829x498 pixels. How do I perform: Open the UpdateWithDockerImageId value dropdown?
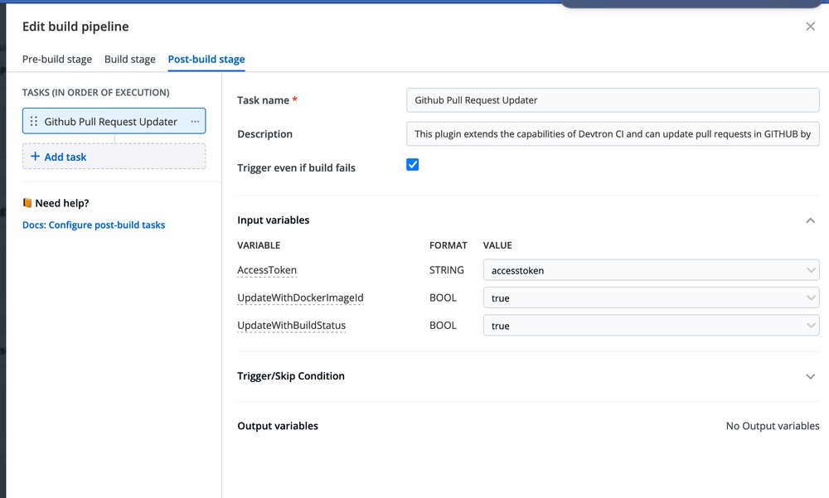pos(810,297)
